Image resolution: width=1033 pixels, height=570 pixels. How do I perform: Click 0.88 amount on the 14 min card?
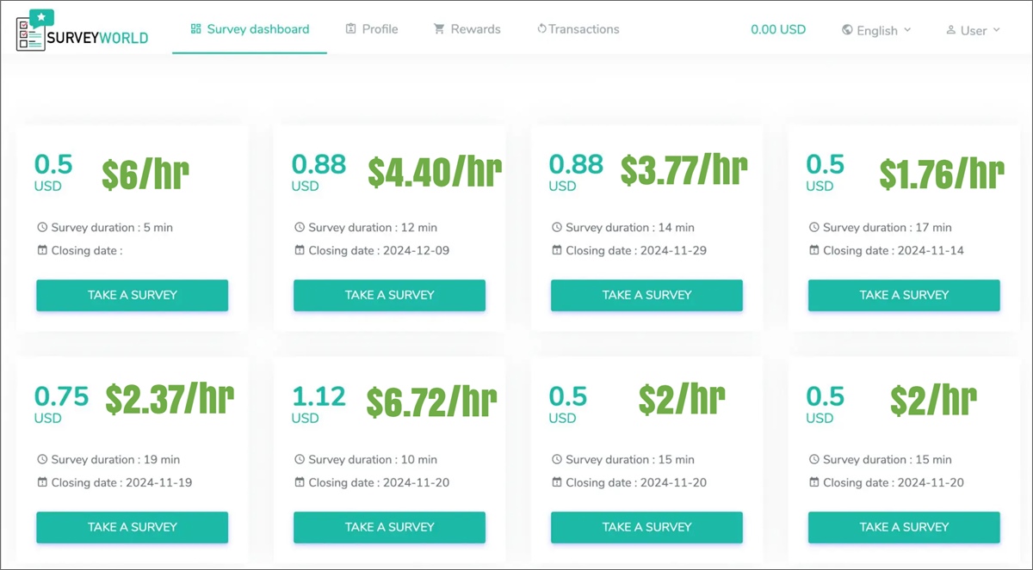pos(576,164)
